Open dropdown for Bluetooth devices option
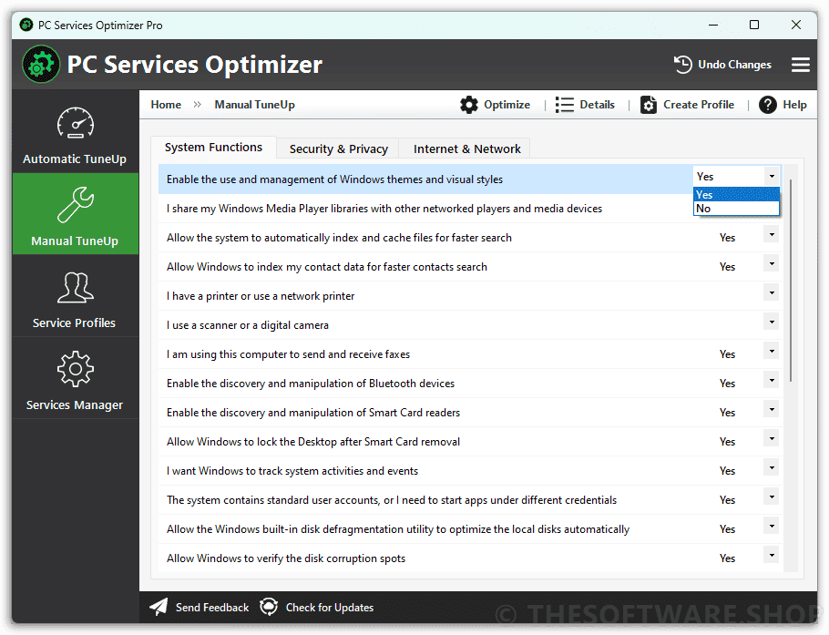 click(x=772, y=380)
